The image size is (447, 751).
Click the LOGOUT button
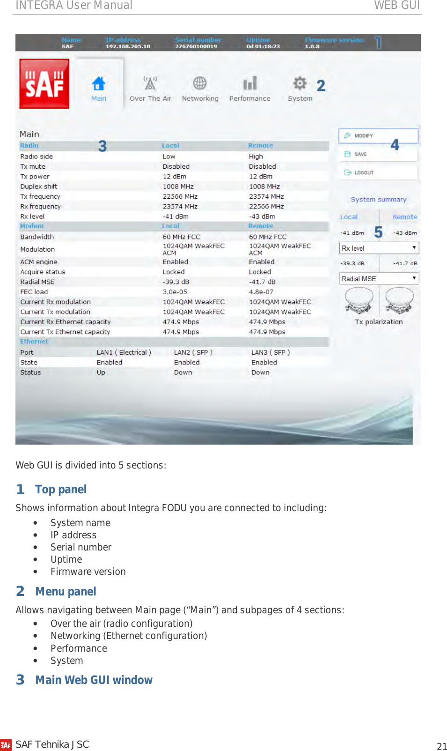coord(378,172)
